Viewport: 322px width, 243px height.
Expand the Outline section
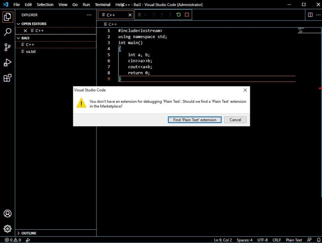coord(19,233)
